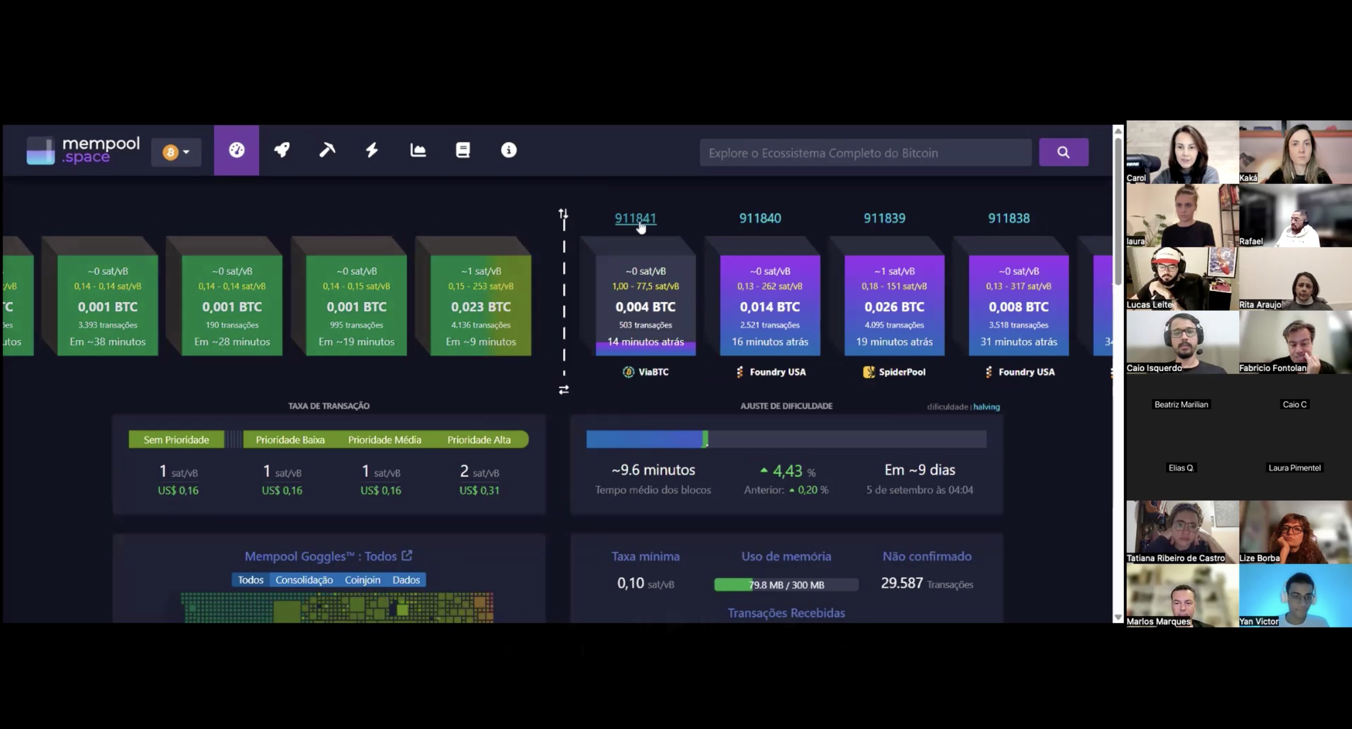Open the Lightning bolt icon

coord(372,151)
